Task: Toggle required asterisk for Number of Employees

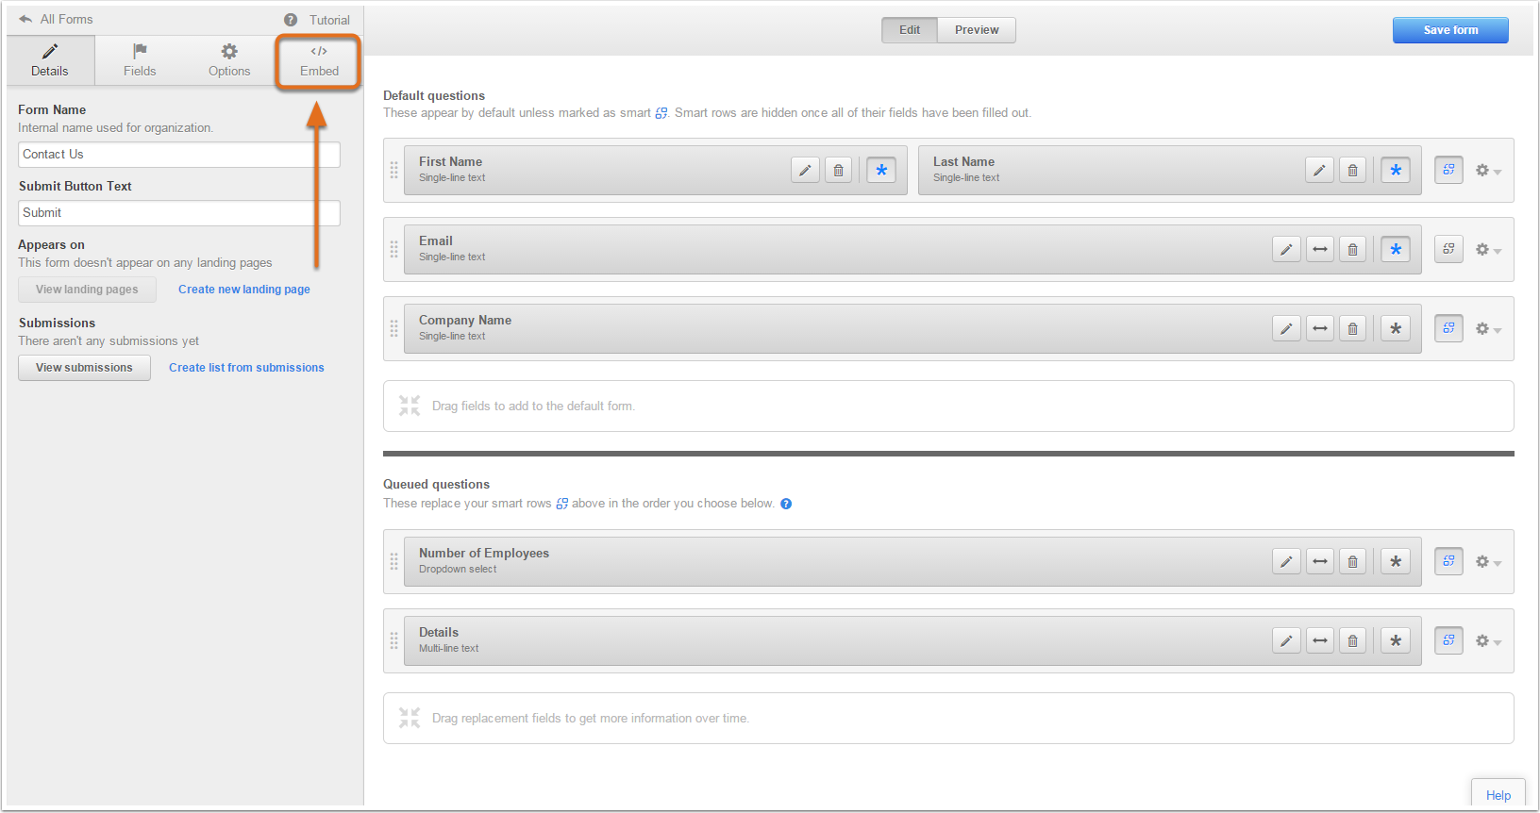Action: (x=1396, y=562)
